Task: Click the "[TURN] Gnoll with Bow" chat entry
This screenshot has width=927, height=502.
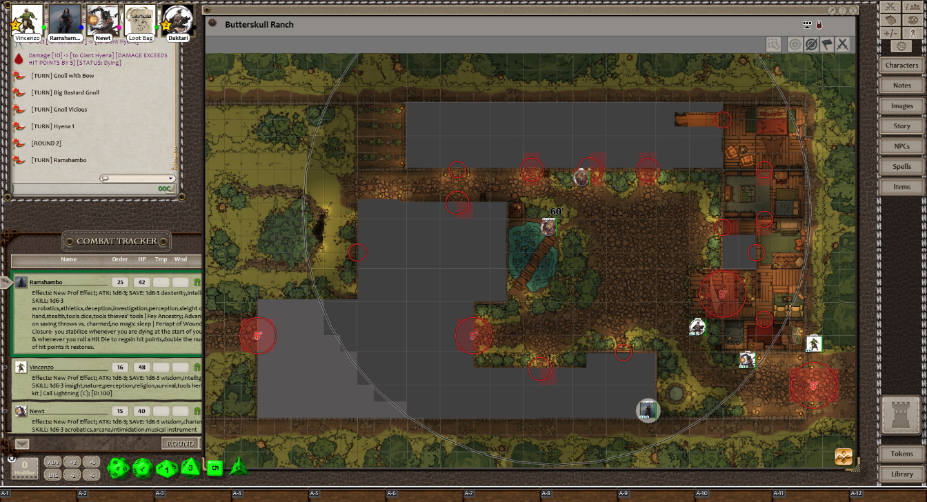Action: point(63,76)
